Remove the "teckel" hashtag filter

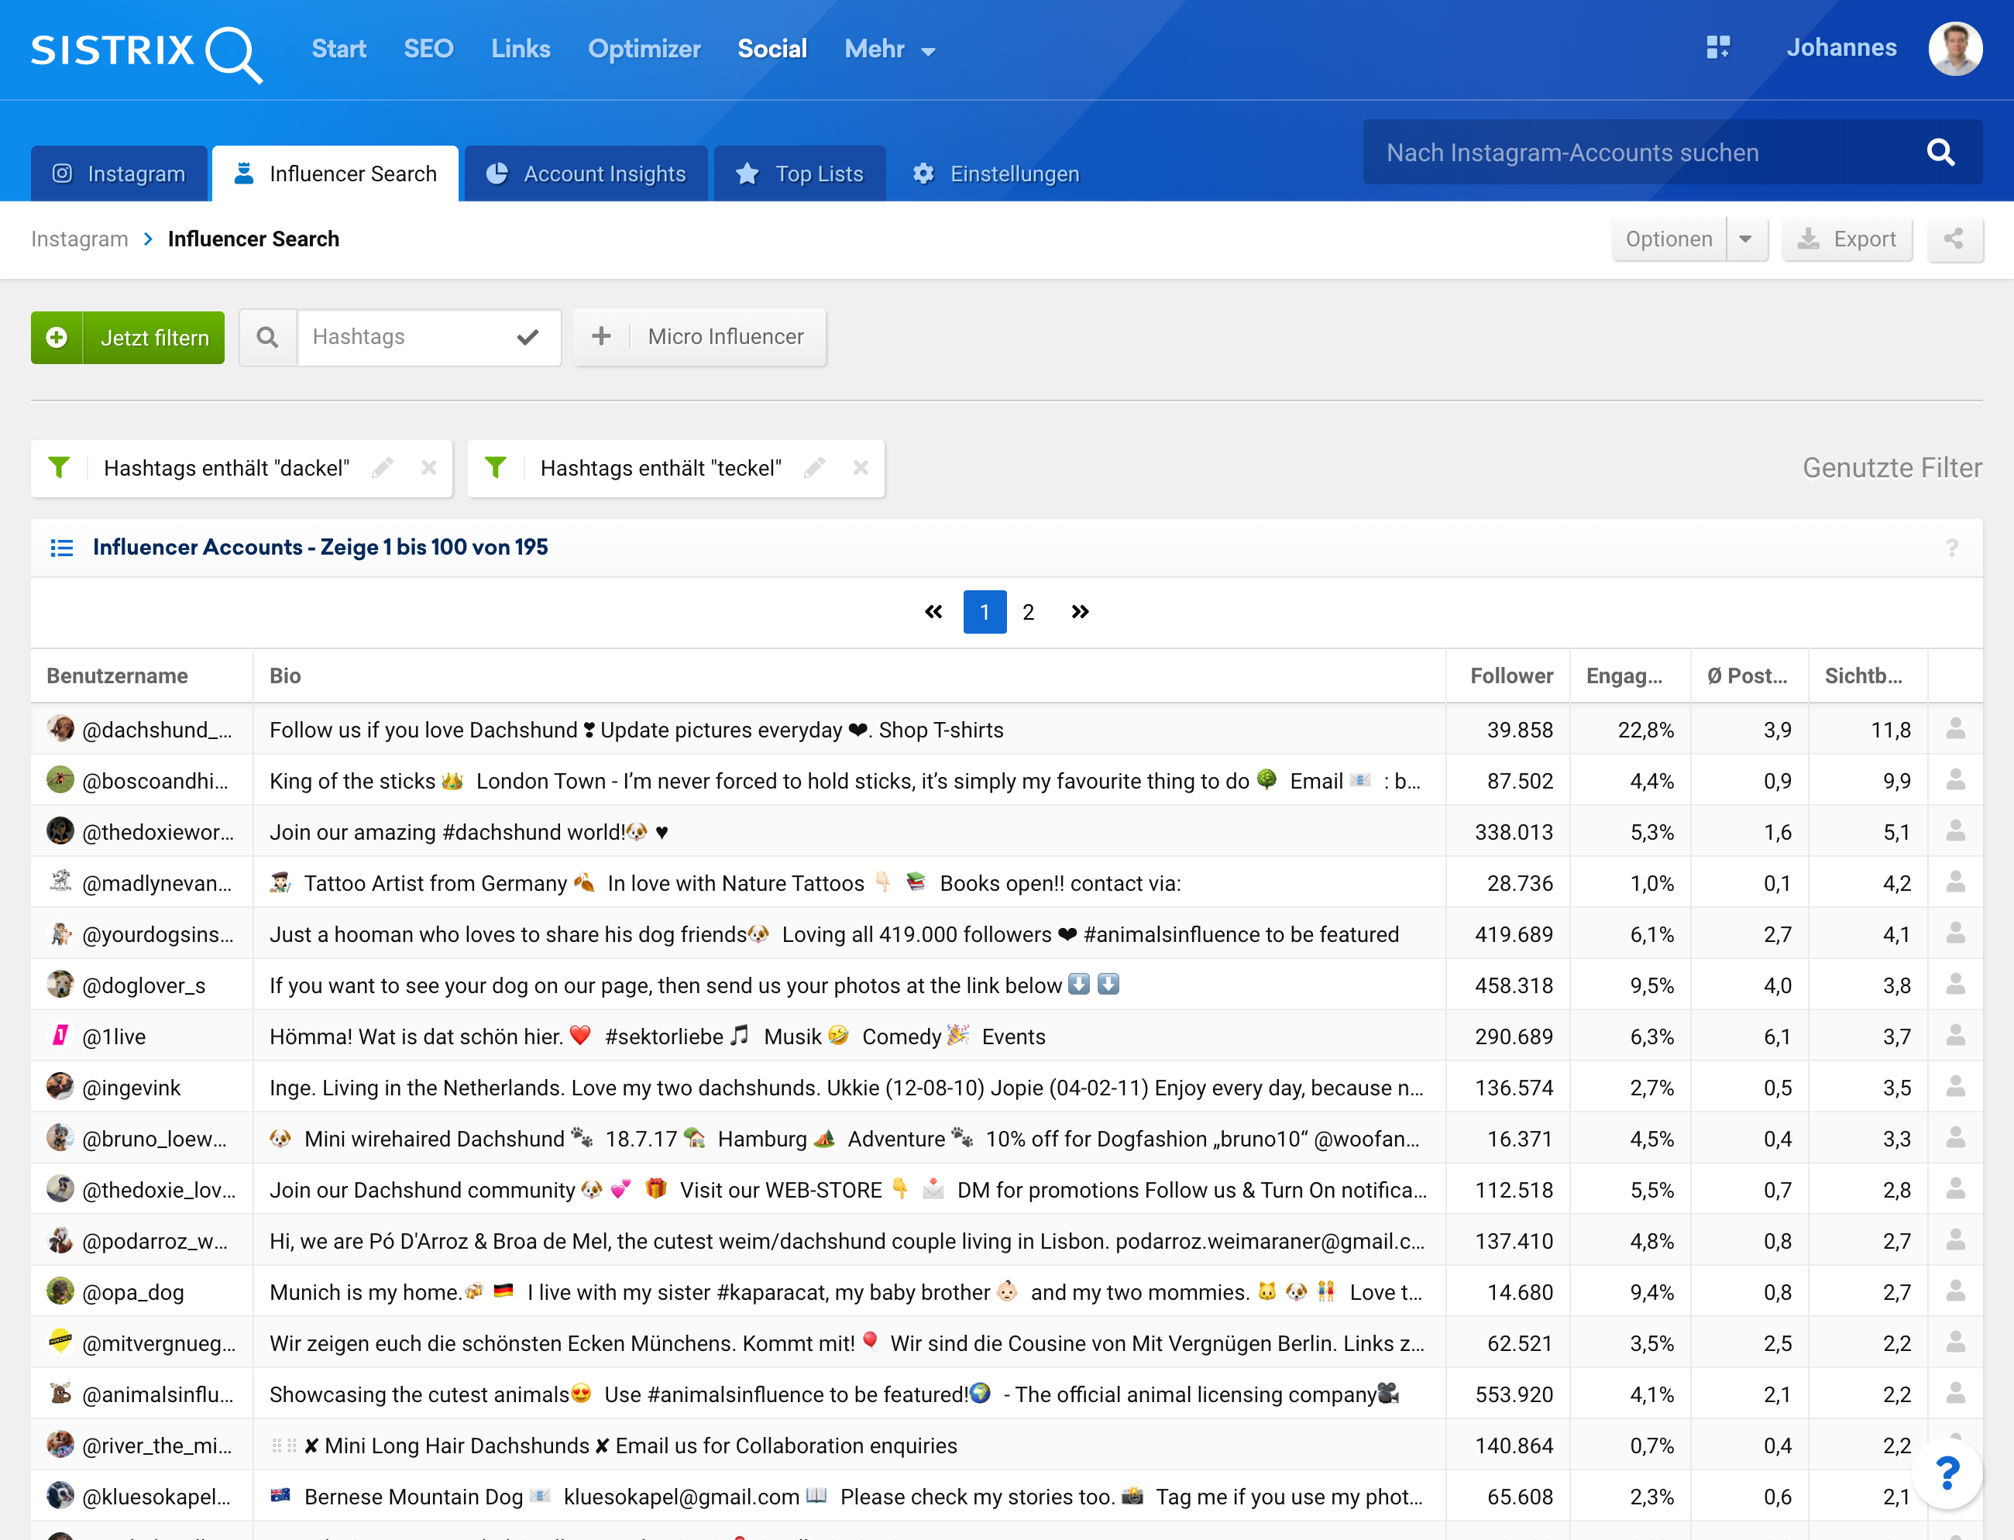[860, 469]
